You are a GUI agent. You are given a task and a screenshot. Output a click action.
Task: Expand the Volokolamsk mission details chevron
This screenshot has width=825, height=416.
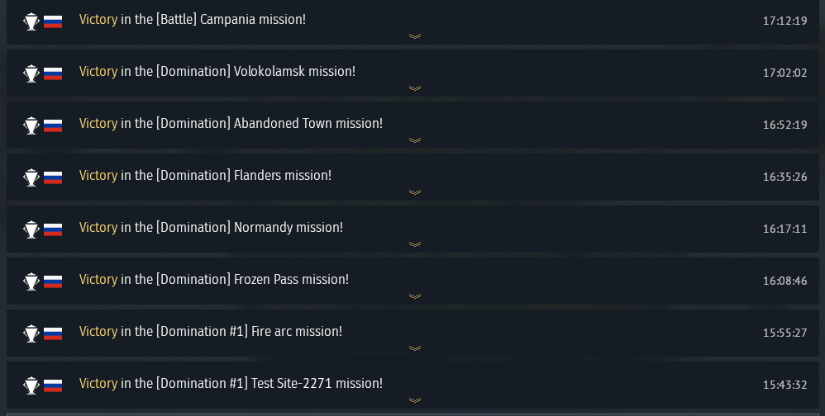tap(415, 88)
